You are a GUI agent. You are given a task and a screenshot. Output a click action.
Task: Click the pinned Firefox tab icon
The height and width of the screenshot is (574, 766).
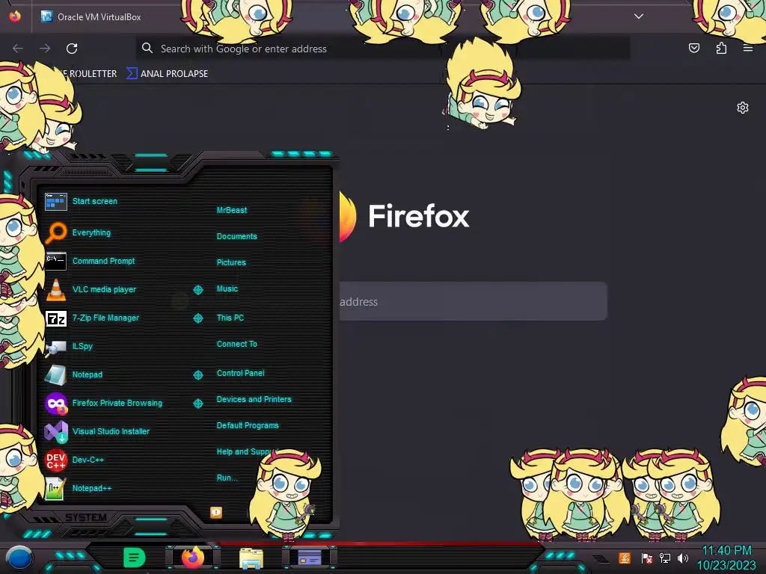click(x=15, y=16)
